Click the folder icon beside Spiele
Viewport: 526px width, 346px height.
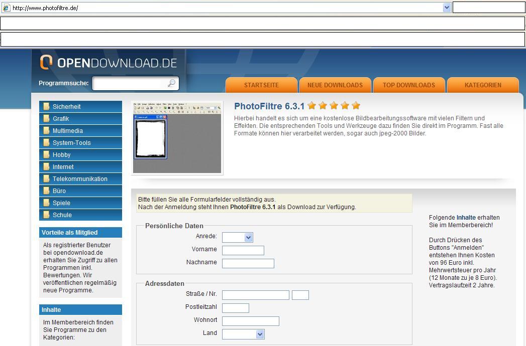pyautogui.click(x=46, y=203)
